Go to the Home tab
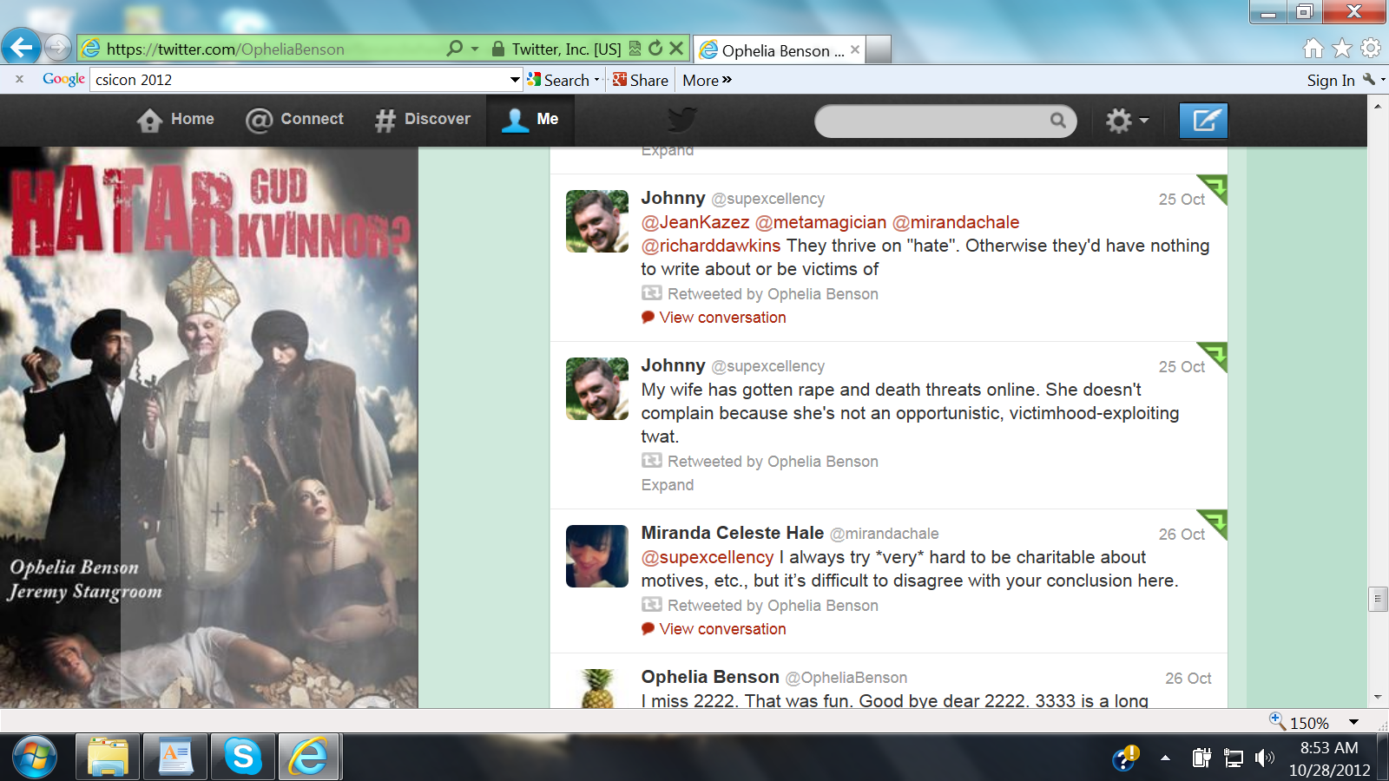The height and width of the screenshot is (781, 1389). coord(176,120)
